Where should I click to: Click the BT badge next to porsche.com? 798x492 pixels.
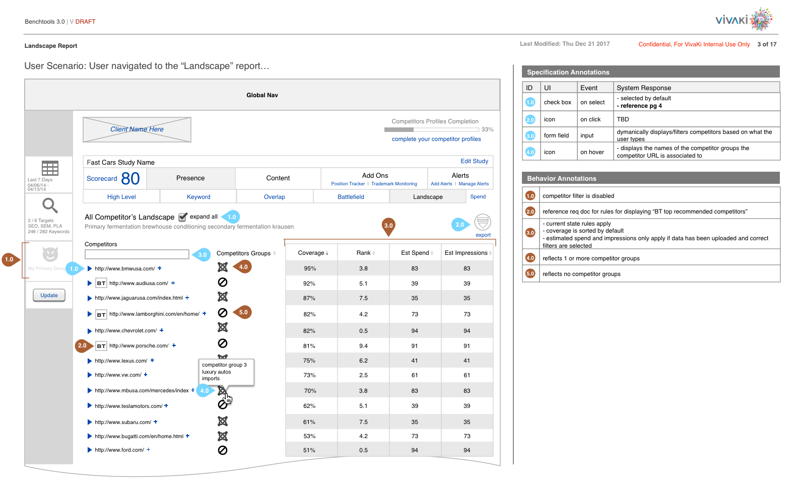click(101, 346)
